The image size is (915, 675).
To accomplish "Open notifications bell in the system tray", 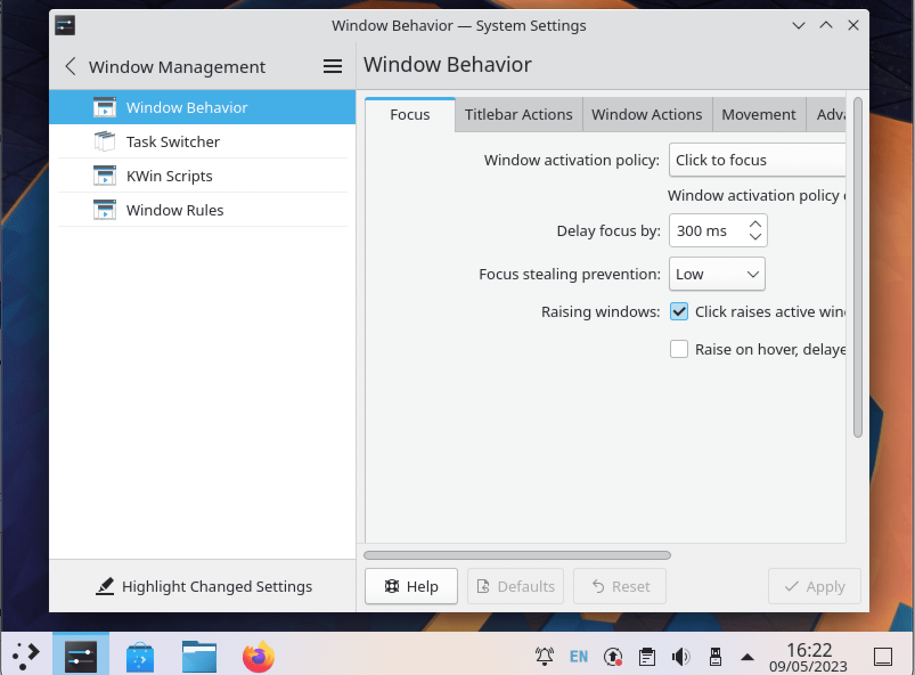I will (545, 657).
